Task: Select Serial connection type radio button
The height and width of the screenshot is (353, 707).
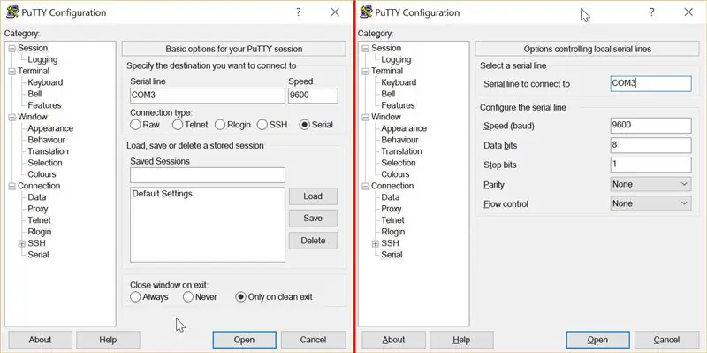Action: pyautogui.click(x=305, y=125)
